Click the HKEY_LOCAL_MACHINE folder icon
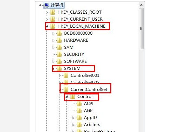This screenshot has height=132, width=194. pos(53,26)
